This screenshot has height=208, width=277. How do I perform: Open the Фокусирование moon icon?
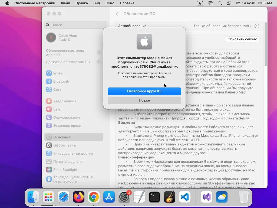[49, 117]
